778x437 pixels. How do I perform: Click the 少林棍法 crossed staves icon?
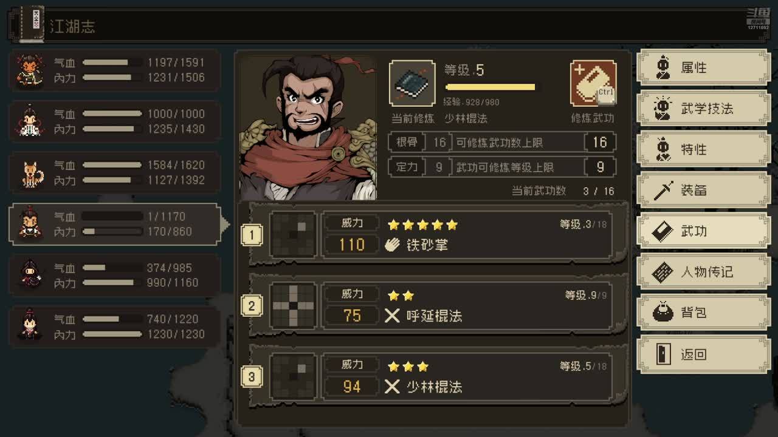[x=393, y=387]
